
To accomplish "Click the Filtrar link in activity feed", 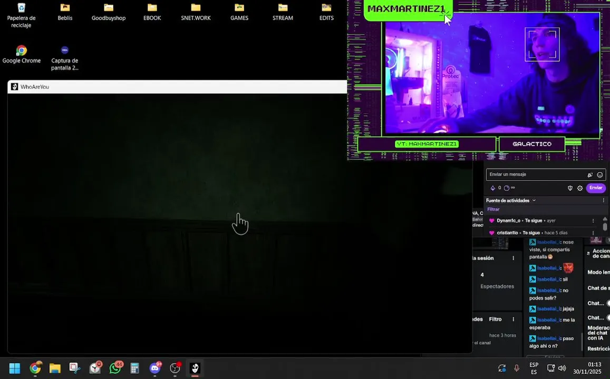I will [493, 210].
